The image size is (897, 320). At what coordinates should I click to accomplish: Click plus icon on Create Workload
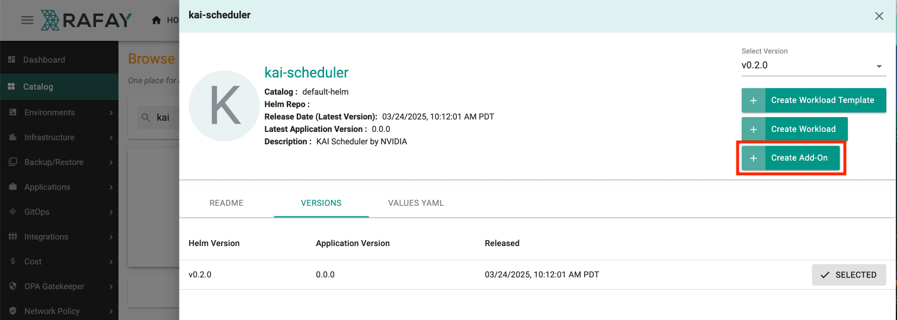pyautogui.click(x=754, y=129)
